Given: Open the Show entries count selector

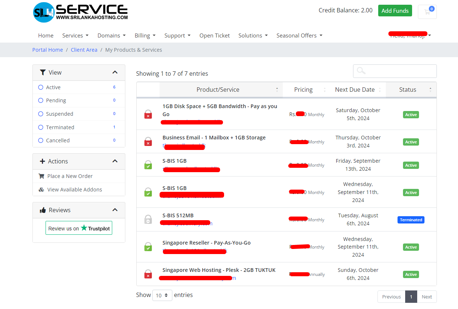Looking at the screenshot, I should 162,295.
